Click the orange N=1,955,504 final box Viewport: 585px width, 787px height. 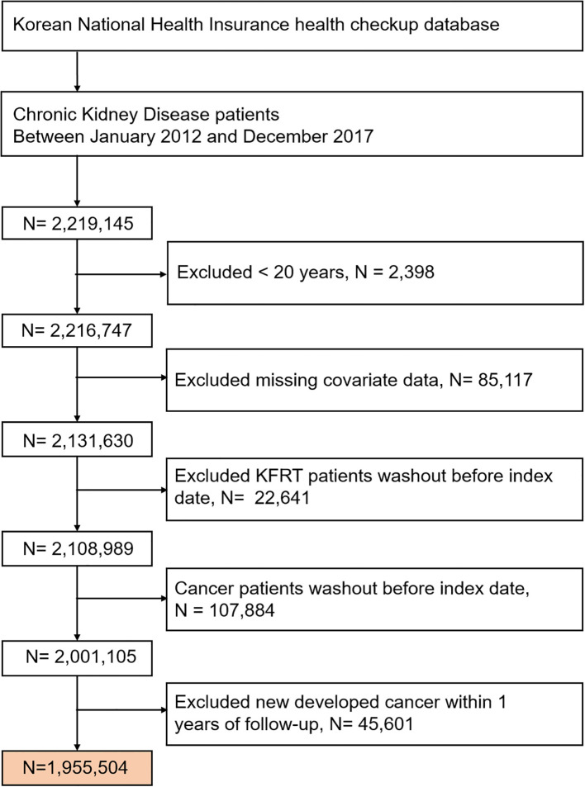(77, 768)
